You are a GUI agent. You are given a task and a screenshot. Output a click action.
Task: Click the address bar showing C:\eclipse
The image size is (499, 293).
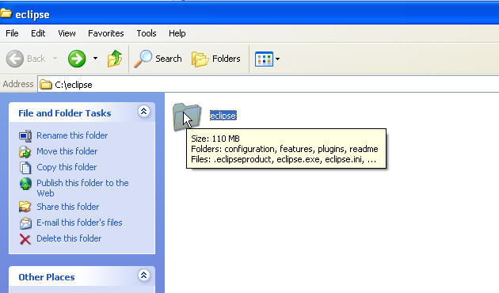pos(268,85)
